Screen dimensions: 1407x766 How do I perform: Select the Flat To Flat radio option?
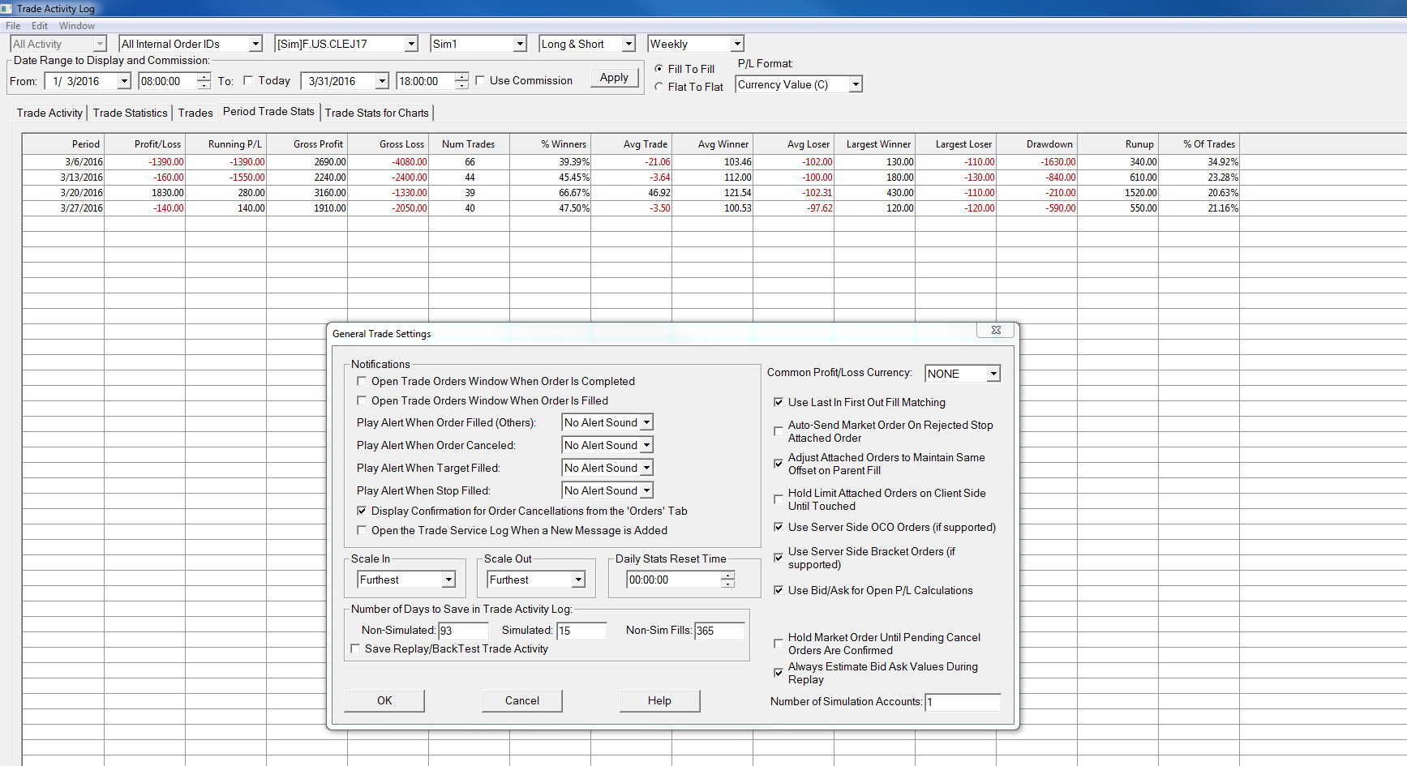[x=659, y=87]
